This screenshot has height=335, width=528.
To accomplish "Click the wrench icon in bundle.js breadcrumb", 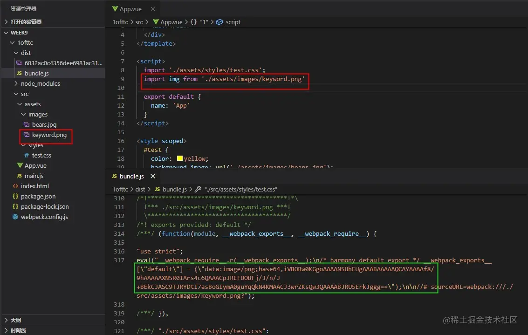I will point(198,190).
